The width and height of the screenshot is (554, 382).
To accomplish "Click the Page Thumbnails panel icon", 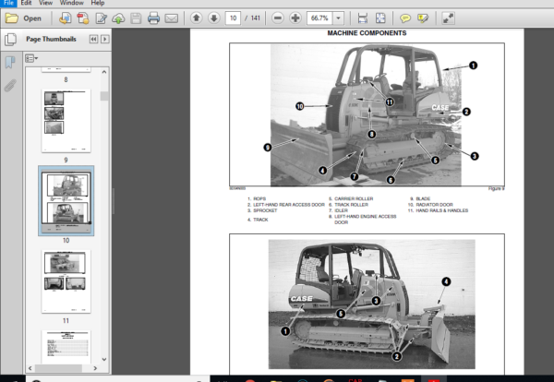I will [x=10, y=39].
